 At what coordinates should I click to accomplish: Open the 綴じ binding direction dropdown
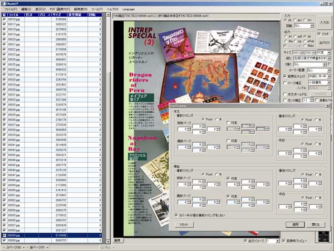(312, 58)
